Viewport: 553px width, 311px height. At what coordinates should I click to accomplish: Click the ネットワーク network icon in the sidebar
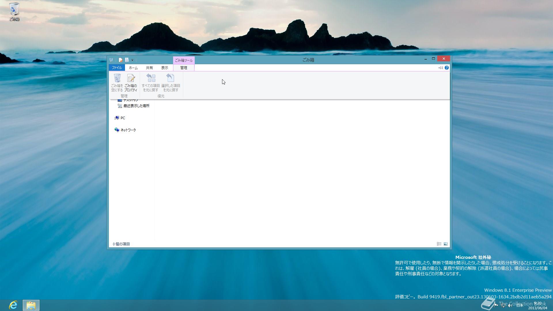(117, 130)
